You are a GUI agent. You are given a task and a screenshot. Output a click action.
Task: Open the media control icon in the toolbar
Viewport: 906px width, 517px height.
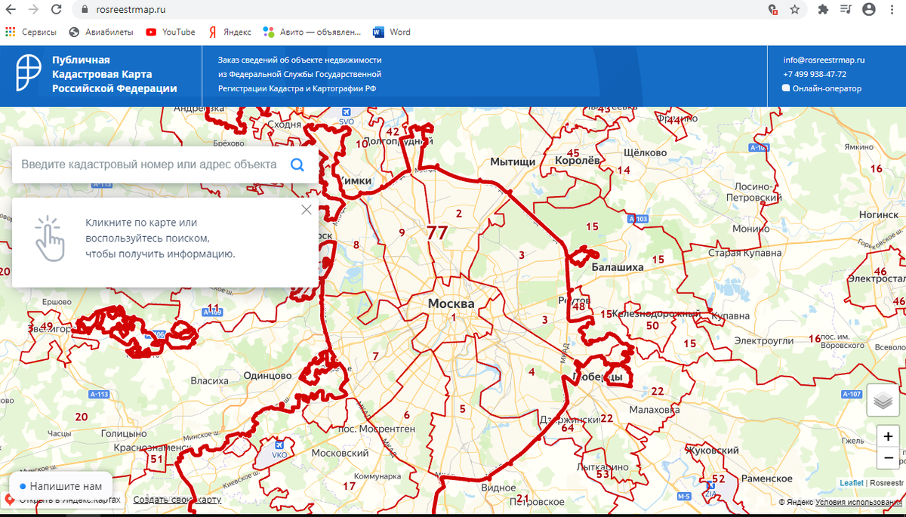click(845, 10)
